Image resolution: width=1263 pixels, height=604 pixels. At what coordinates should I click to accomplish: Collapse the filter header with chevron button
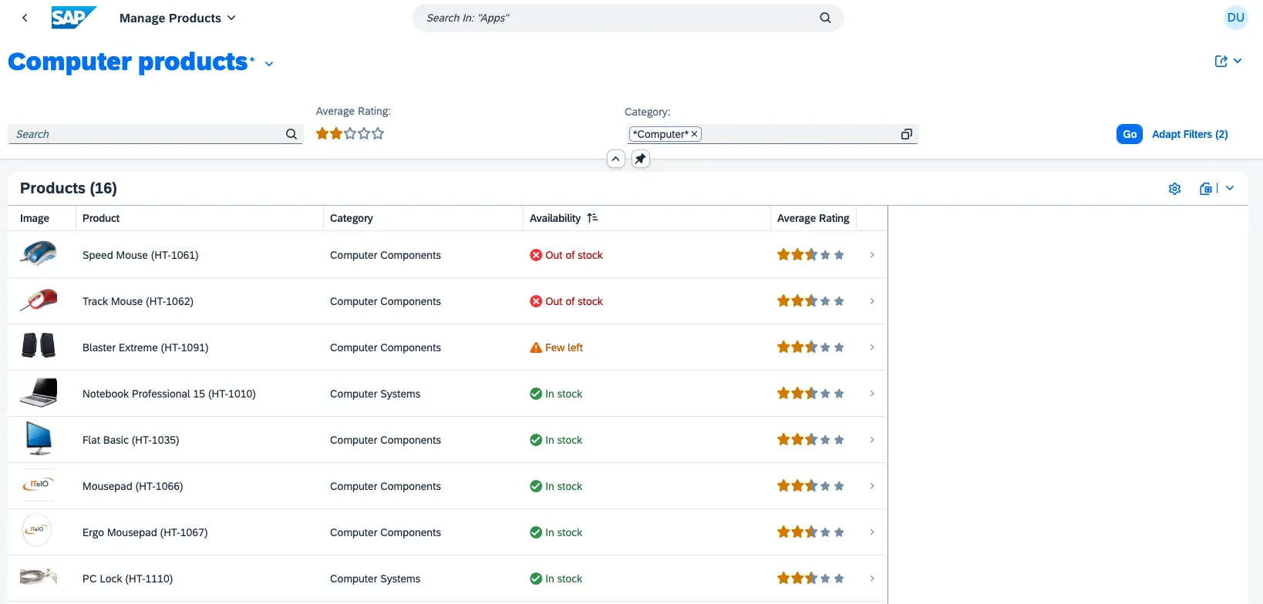[x=615, y=159]
